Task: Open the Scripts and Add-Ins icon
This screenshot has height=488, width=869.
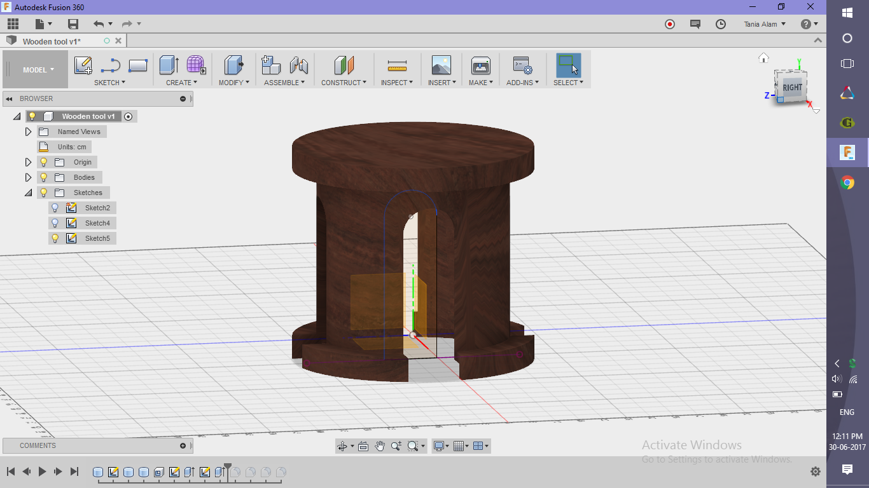Action: pyautogui.click(x=522, y=65)
